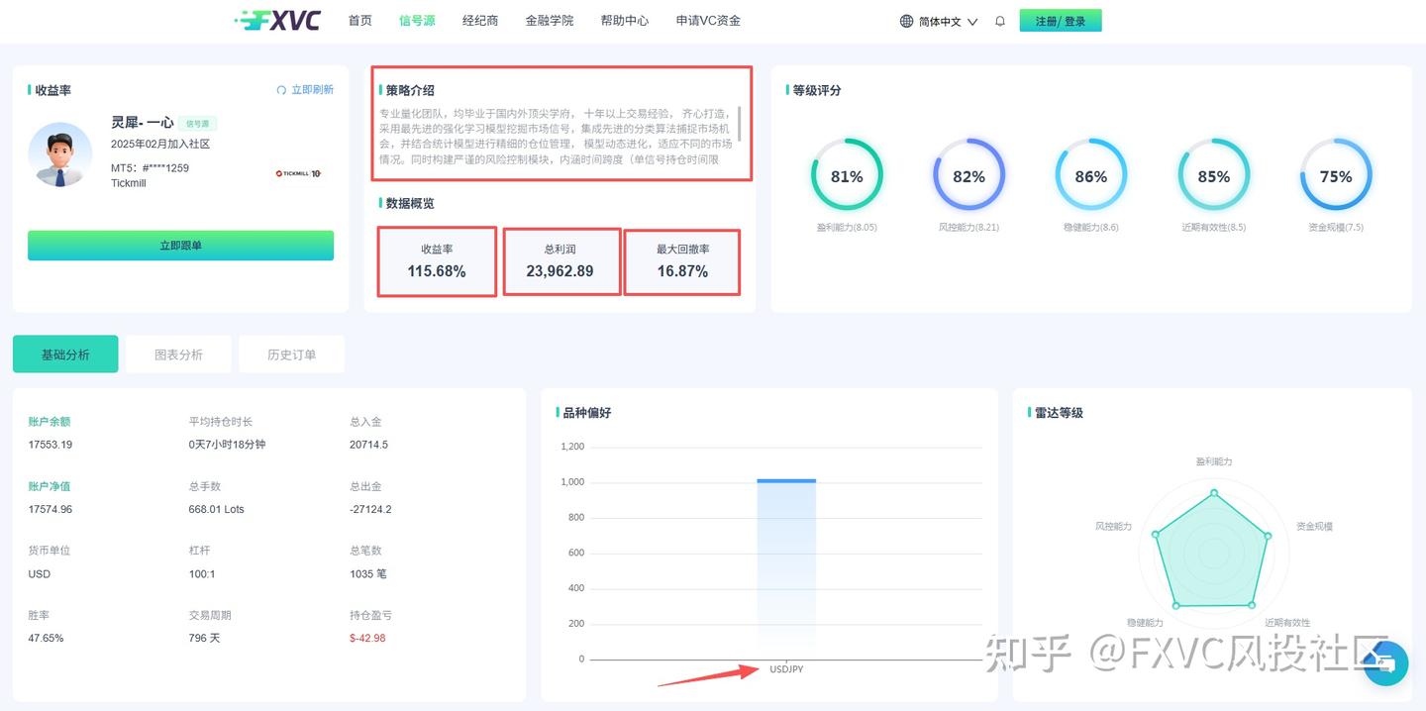The height and width of the screenshot is (711, 1426).
Task: Open the floating chat bubble icon
Action: pos(1385,664)
